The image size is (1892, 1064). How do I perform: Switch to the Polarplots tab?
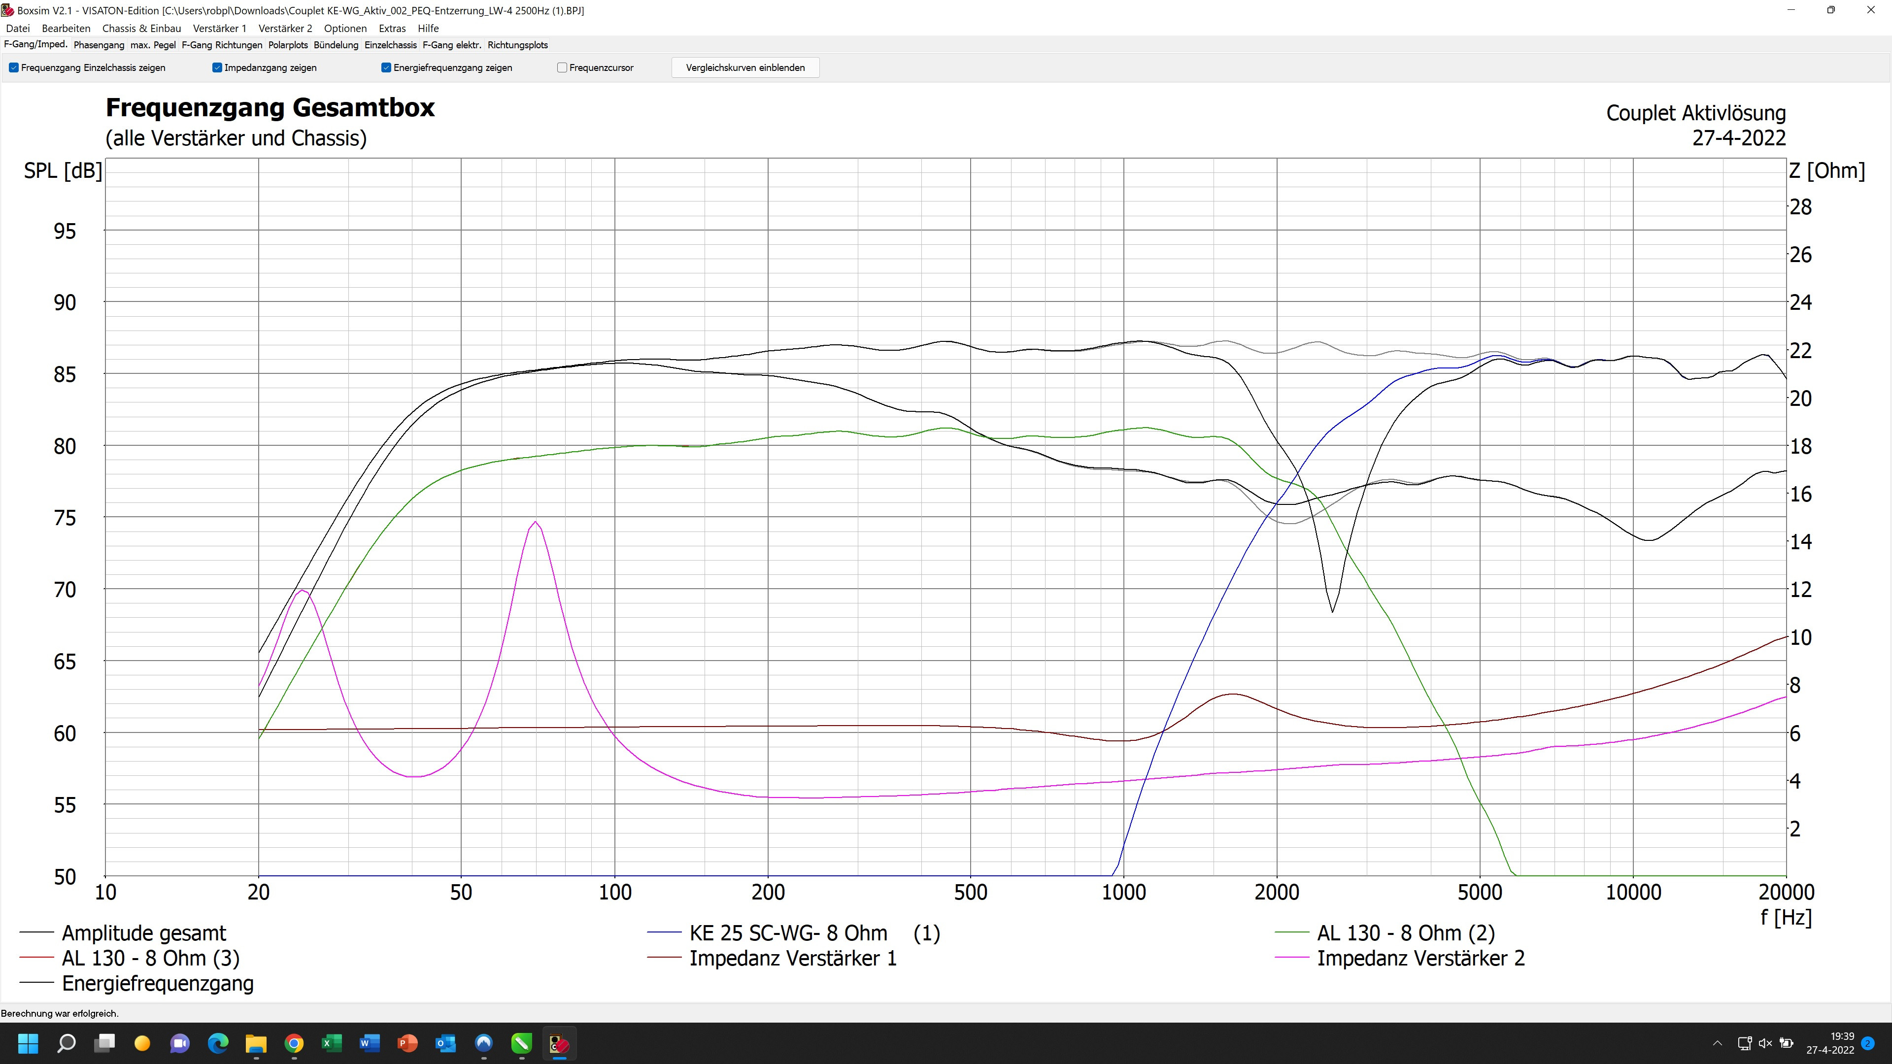click(x=288, y=45)
